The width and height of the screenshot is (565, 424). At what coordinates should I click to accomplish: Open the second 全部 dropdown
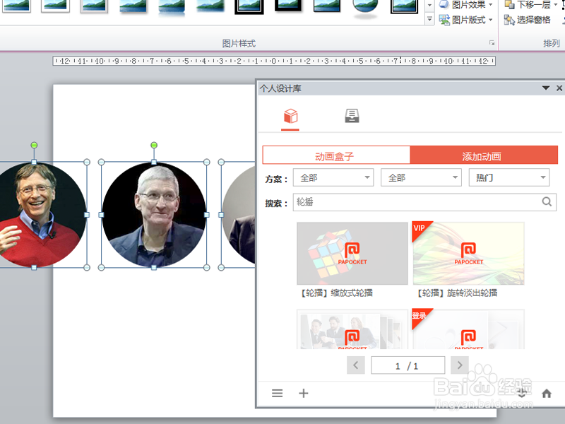coord(421,177)
